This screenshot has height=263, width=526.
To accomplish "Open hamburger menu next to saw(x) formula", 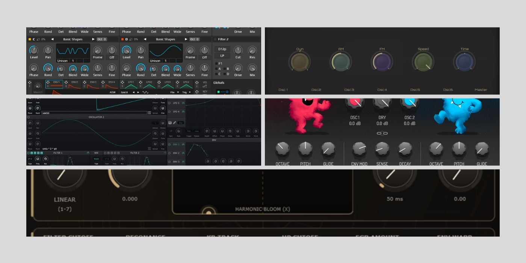I will pyautogui.click(x=150, y=113).
